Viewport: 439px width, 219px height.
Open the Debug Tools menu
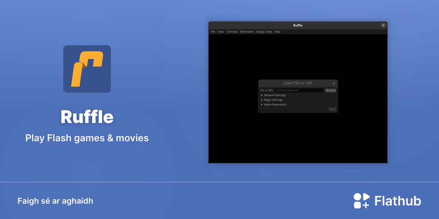click(x=264, y=32)
